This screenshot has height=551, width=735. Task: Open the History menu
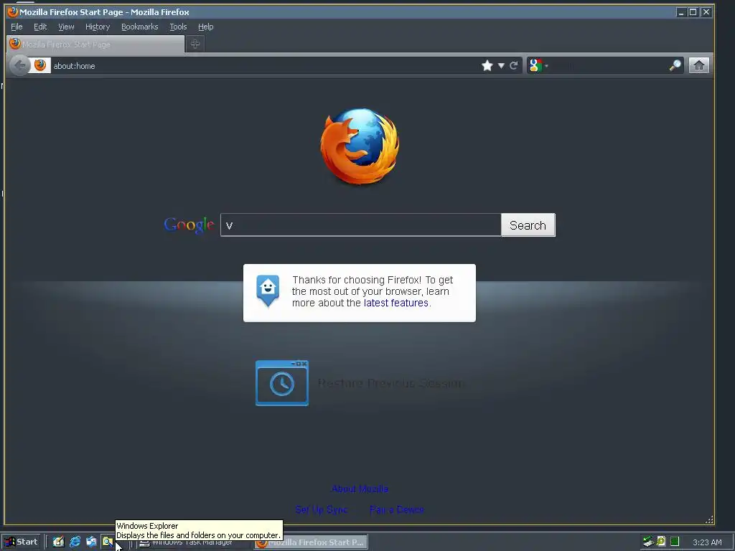coord(98,27)
